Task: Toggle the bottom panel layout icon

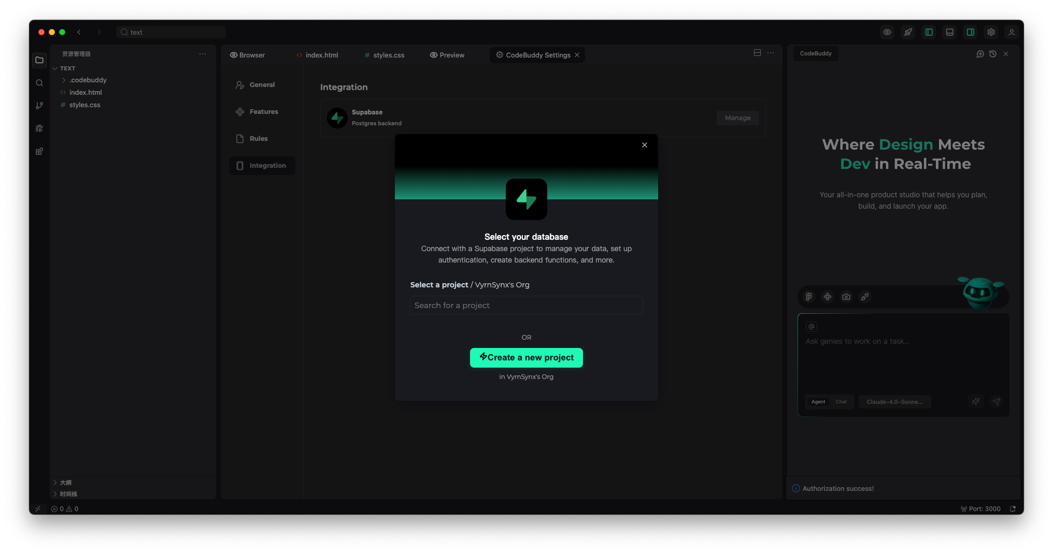Action: [949, 32]
